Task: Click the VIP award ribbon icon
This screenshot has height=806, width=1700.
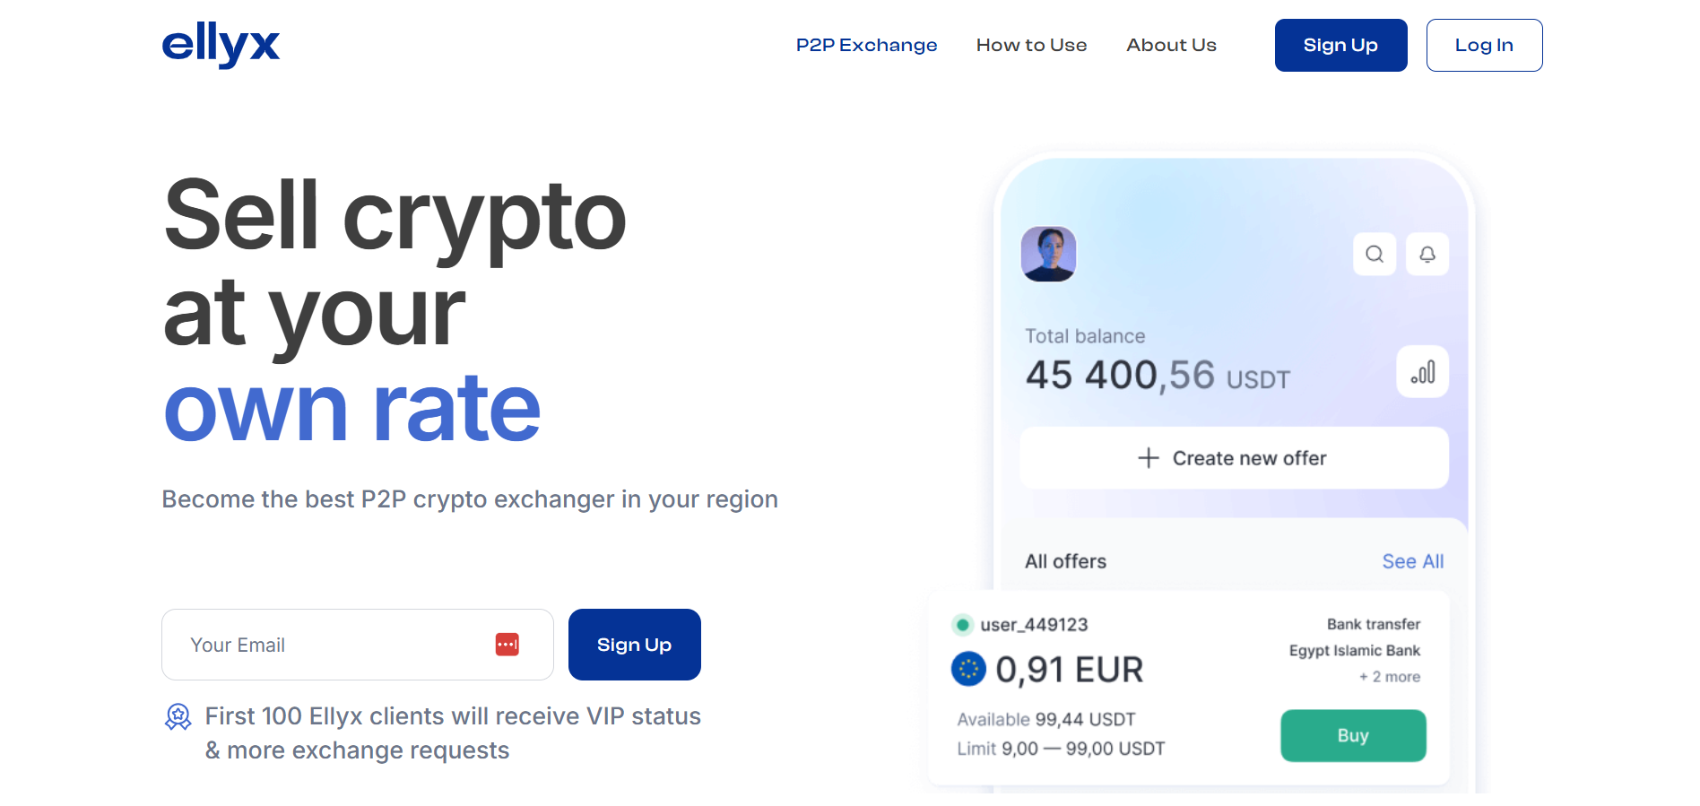Action: tap(178, 717)
